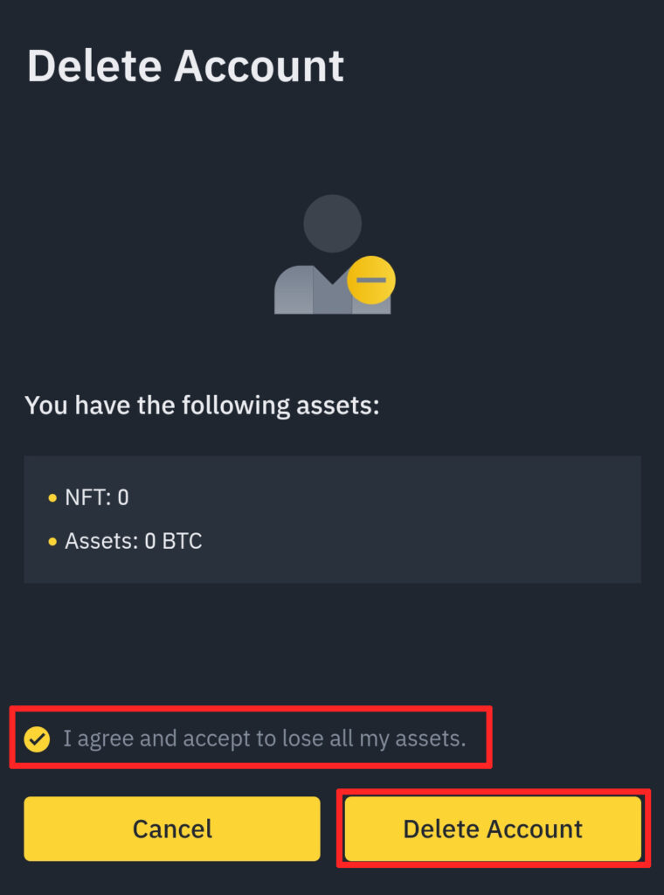Tap the Cancel button

pyautogui.click(x=172, y=829)
